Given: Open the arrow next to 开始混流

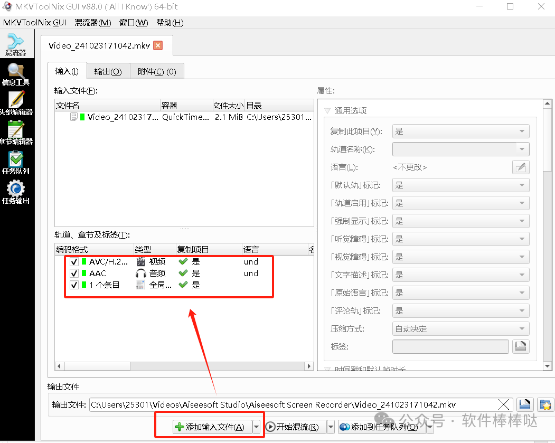Looking at the screenshot, I should (x=331, y=427).
